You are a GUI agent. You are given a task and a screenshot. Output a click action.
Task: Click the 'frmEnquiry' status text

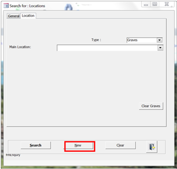point(13,155)
